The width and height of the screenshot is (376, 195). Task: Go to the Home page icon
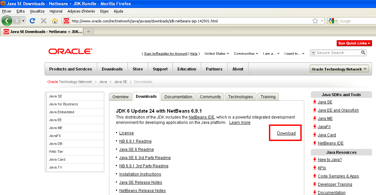(x=55, y=21)
